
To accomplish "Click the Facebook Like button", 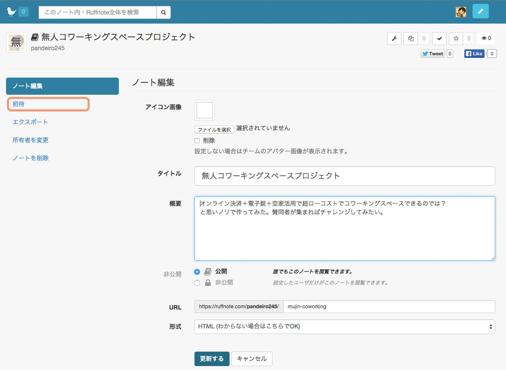I will click(474, 54).
